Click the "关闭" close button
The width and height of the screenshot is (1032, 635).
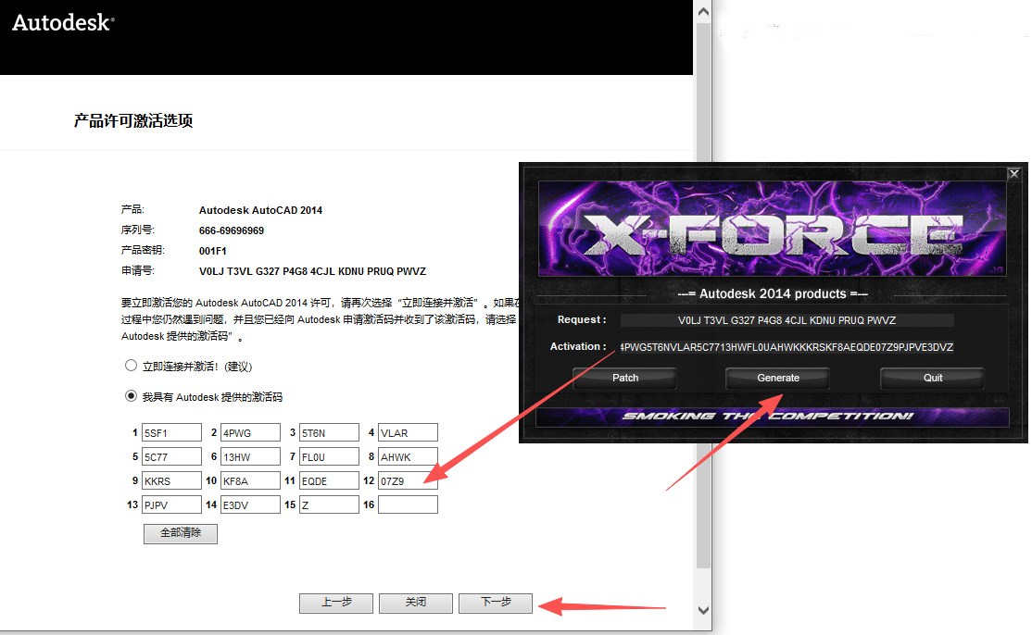click(416, 603)
